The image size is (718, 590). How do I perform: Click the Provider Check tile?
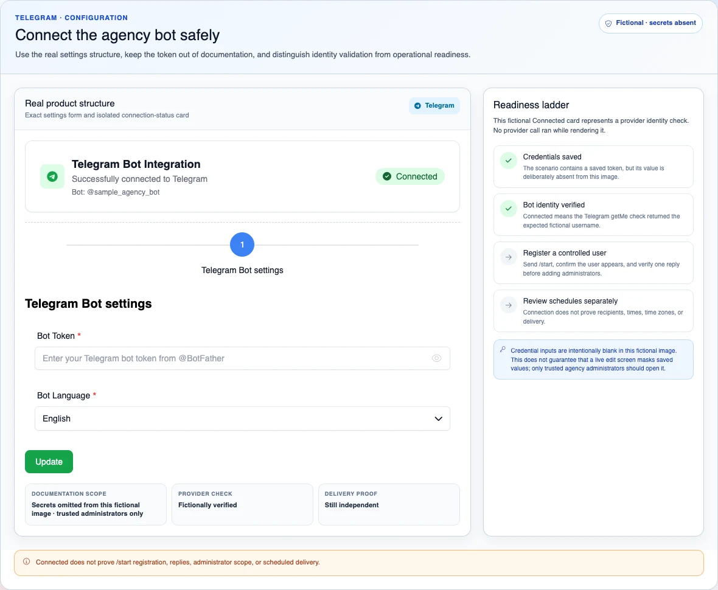point(242,504)
